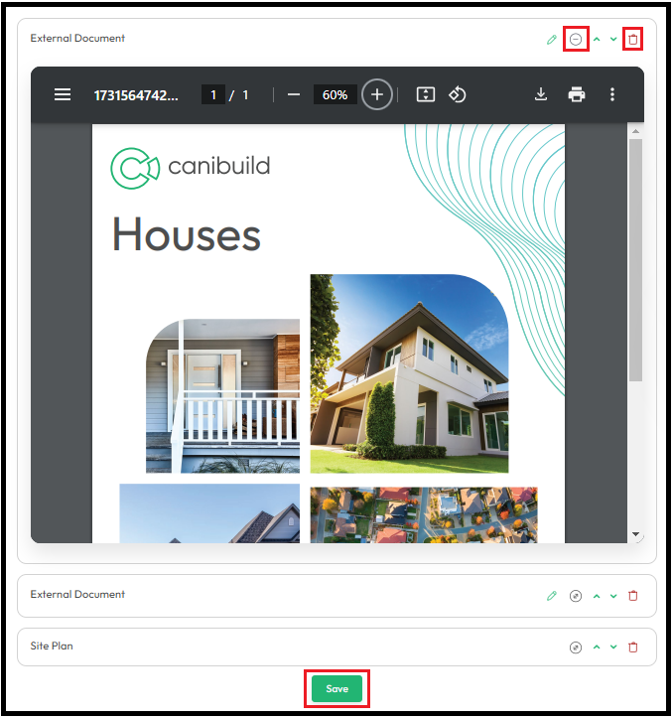Expand the Site Plan section
This screenshot has width=672, height=719.
tap(576, 647)
